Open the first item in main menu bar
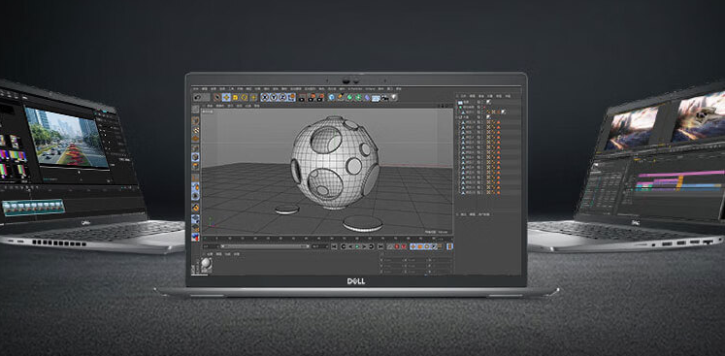725x356 pixels. click(196, 89)
